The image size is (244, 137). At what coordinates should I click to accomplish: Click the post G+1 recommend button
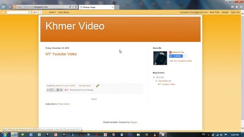(66, 90)
